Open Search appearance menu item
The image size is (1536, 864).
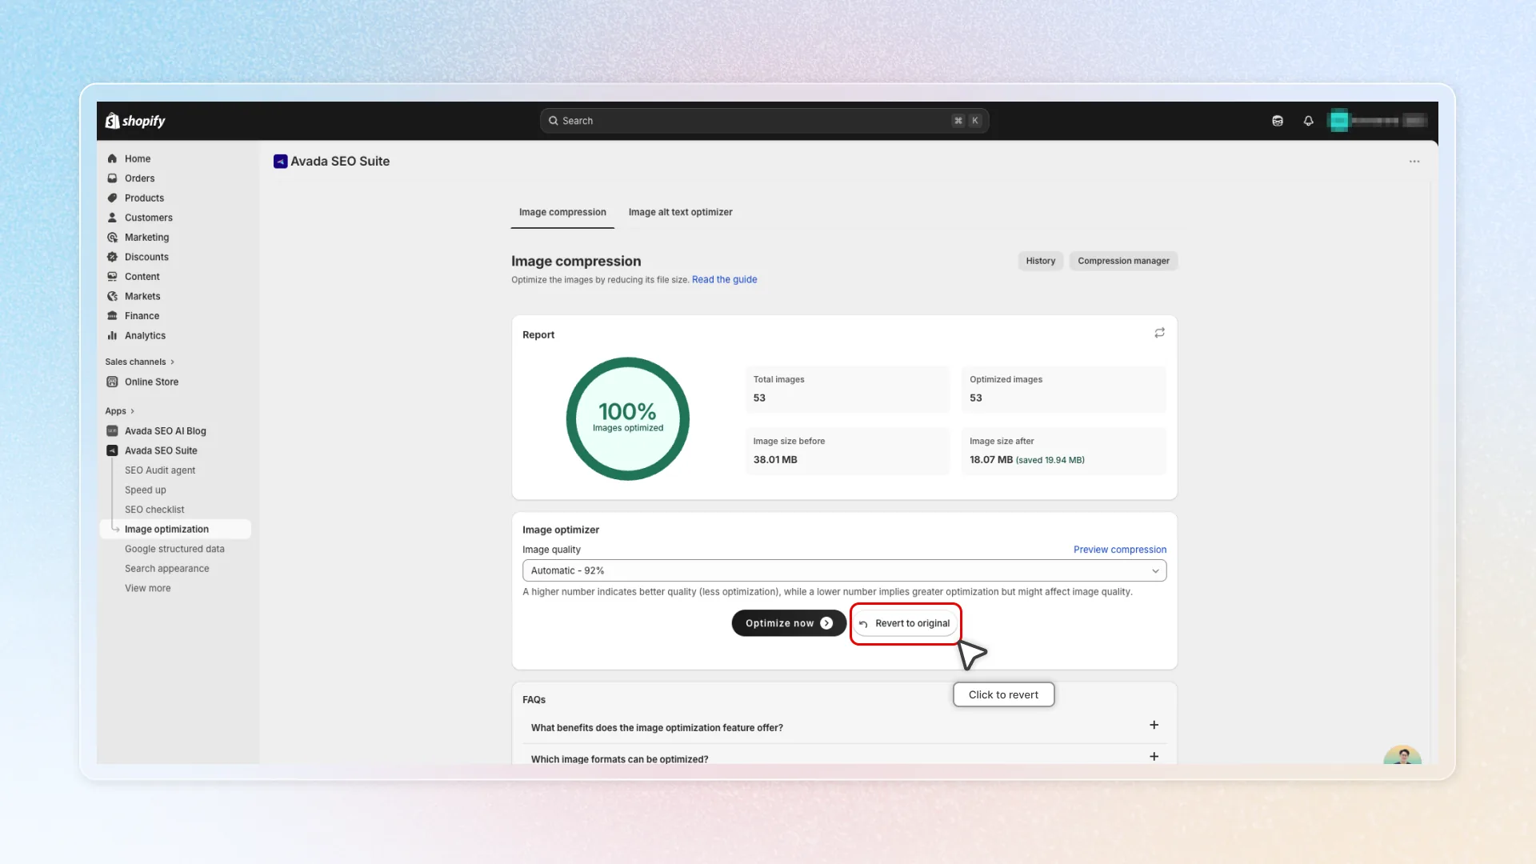[x=166, y=569]
